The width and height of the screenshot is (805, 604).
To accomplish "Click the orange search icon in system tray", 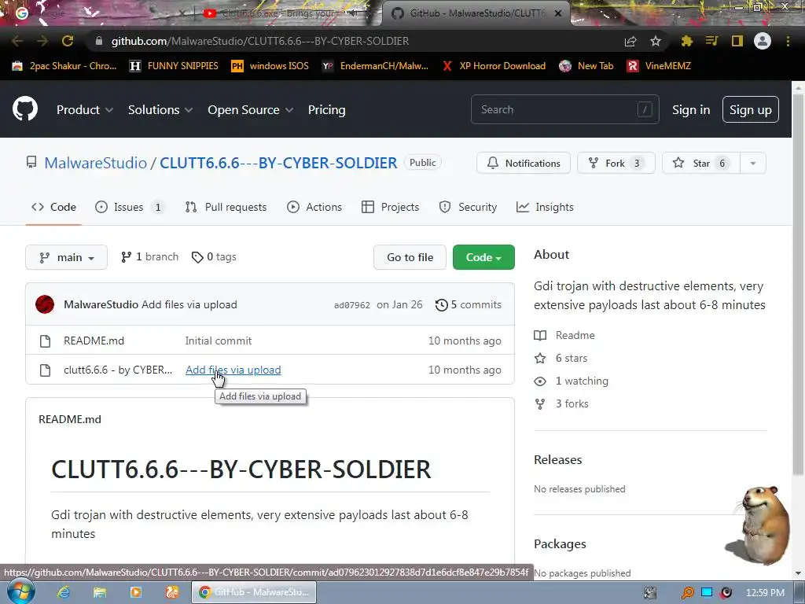I will click(688, 593).
